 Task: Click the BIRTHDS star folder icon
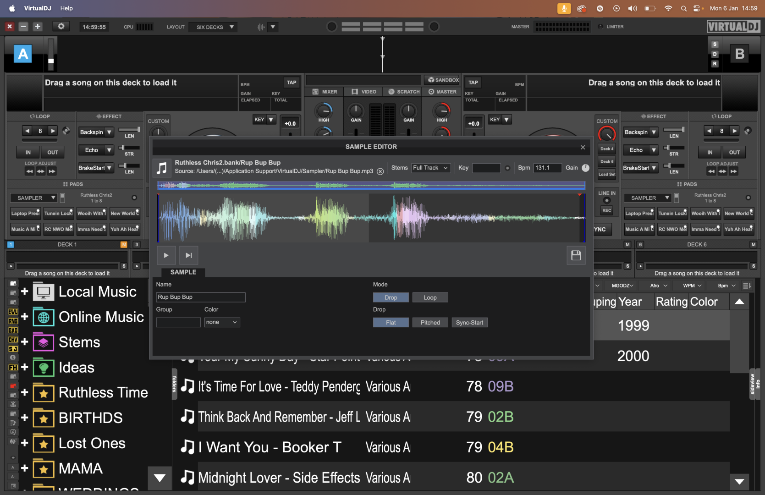(44, 418)
